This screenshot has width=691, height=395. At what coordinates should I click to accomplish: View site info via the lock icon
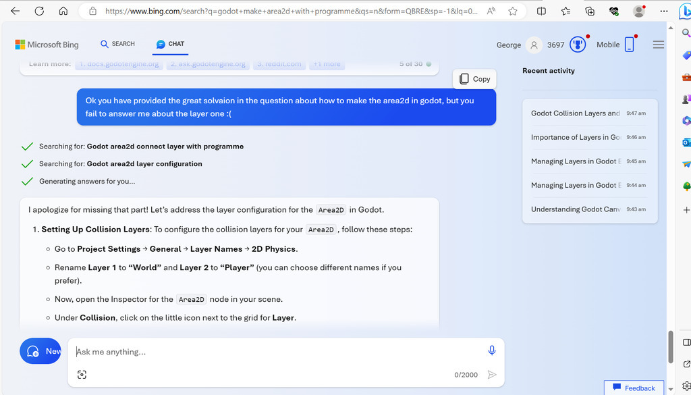click(x=92, y=11)
